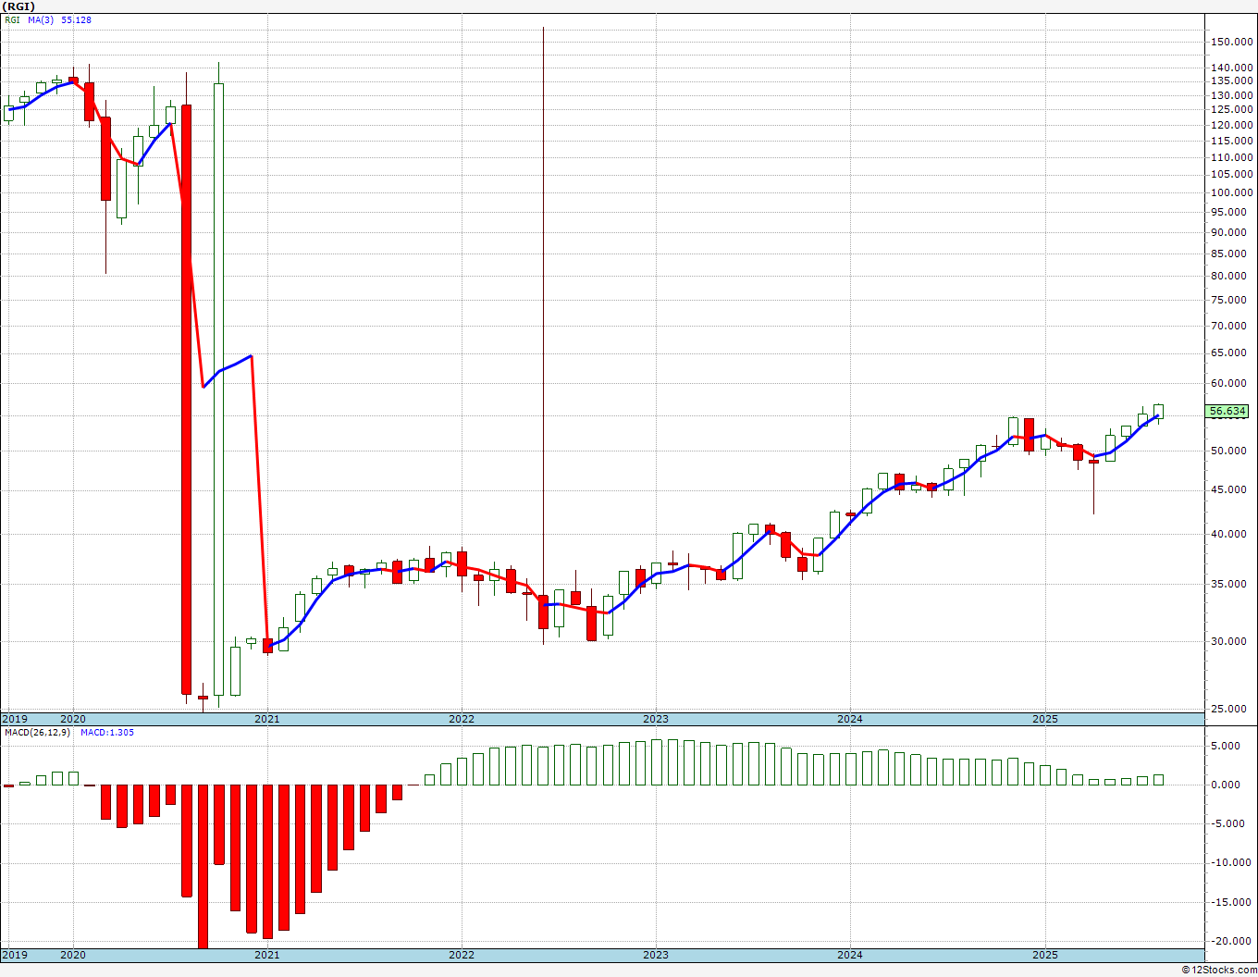Select the -15.000 MACD axis value
This screenshot has width=1258, height=977.
[x=1232, y=902]
